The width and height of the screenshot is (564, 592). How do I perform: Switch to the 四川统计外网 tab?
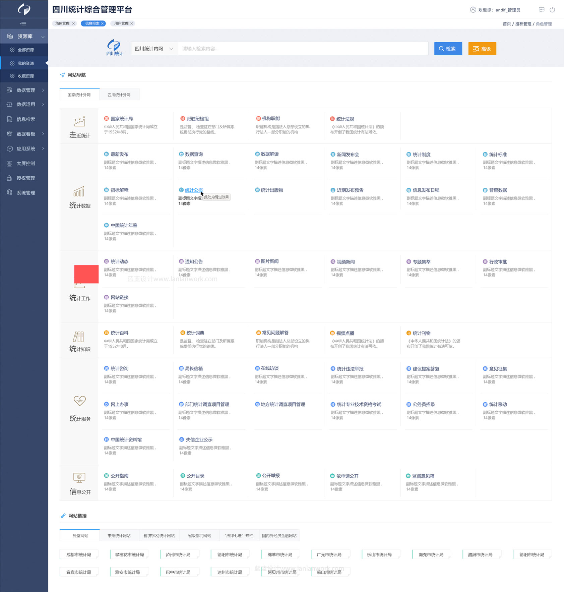pyautogui.click(x=119, y=95)
